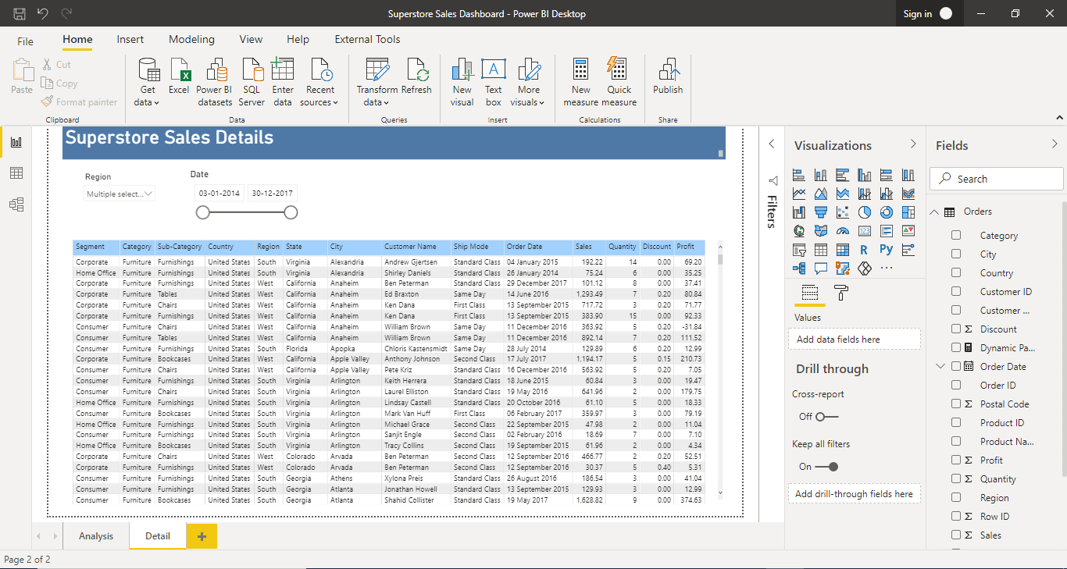Create a Quick measure

(619, 82)
